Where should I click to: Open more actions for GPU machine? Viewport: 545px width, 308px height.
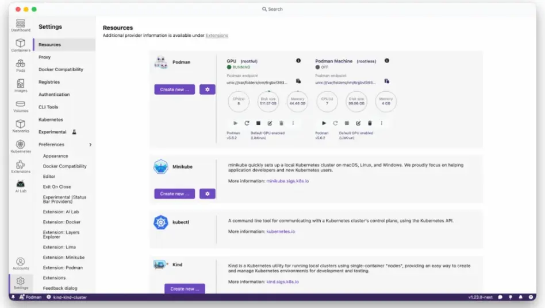(293, 123)
